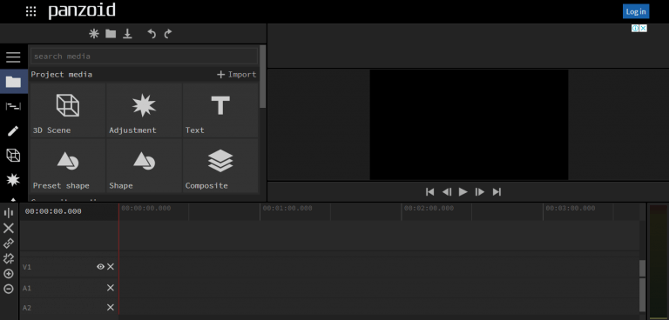Click the download/export icon in top toolbar
Screen dimensions: 669x320
pos(127,34)
